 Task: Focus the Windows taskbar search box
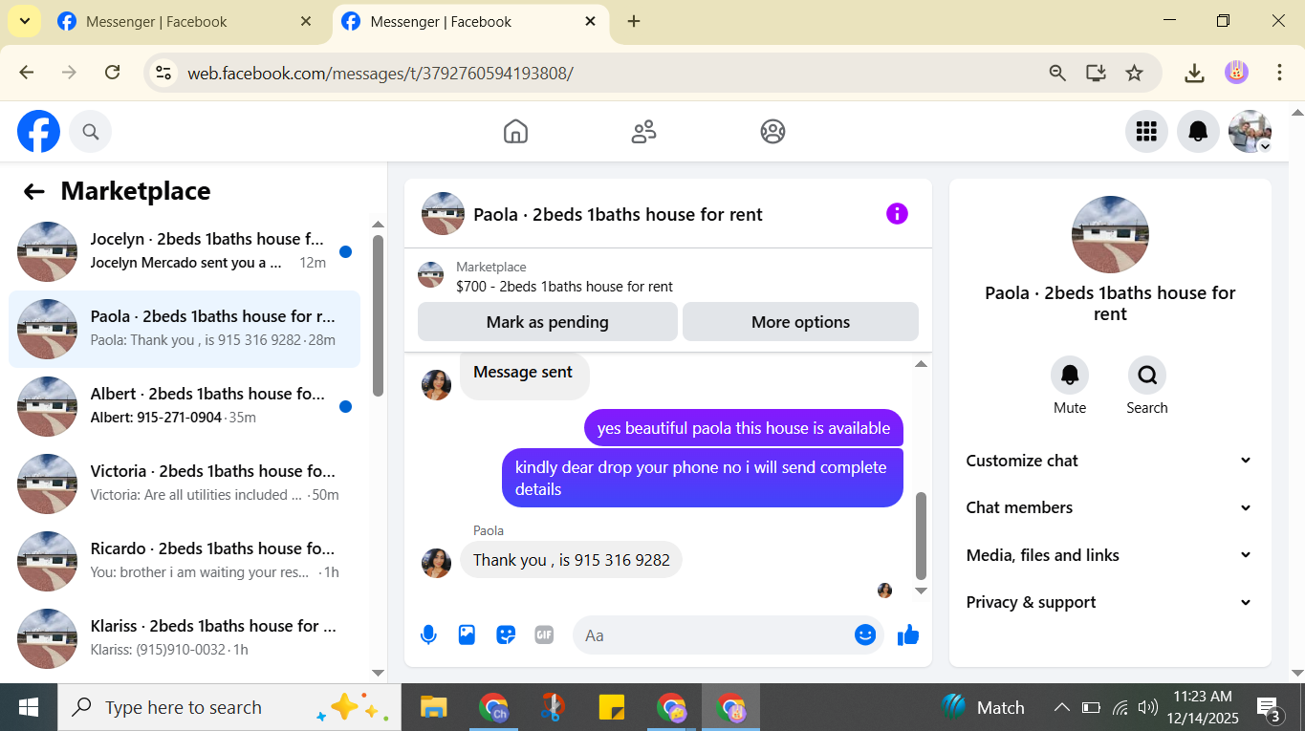click(229, 707)
